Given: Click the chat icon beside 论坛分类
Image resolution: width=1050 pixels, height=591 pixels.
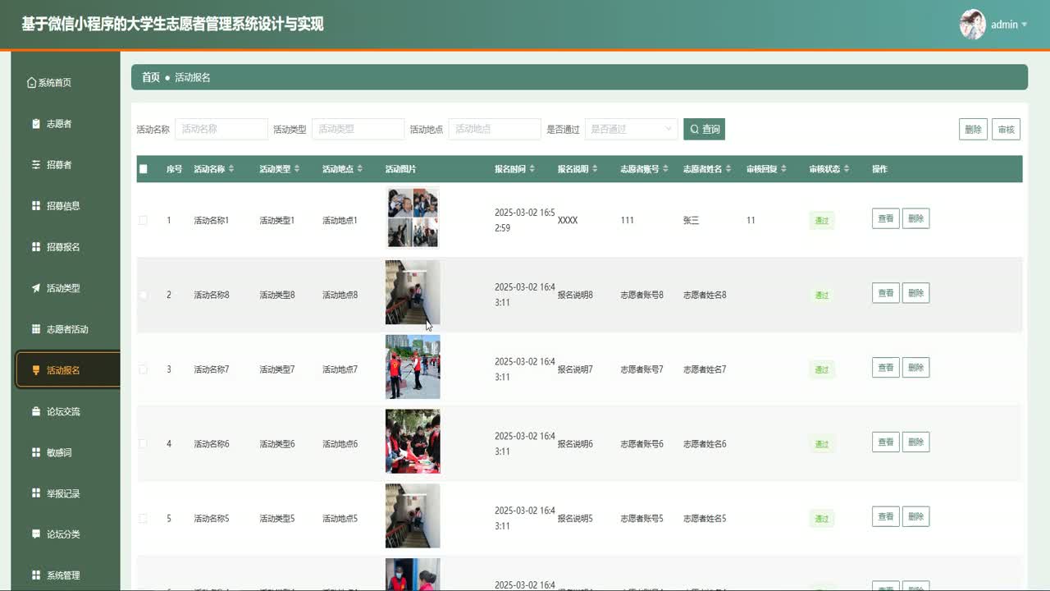Looking at the screenshot, I should (36, 534).
